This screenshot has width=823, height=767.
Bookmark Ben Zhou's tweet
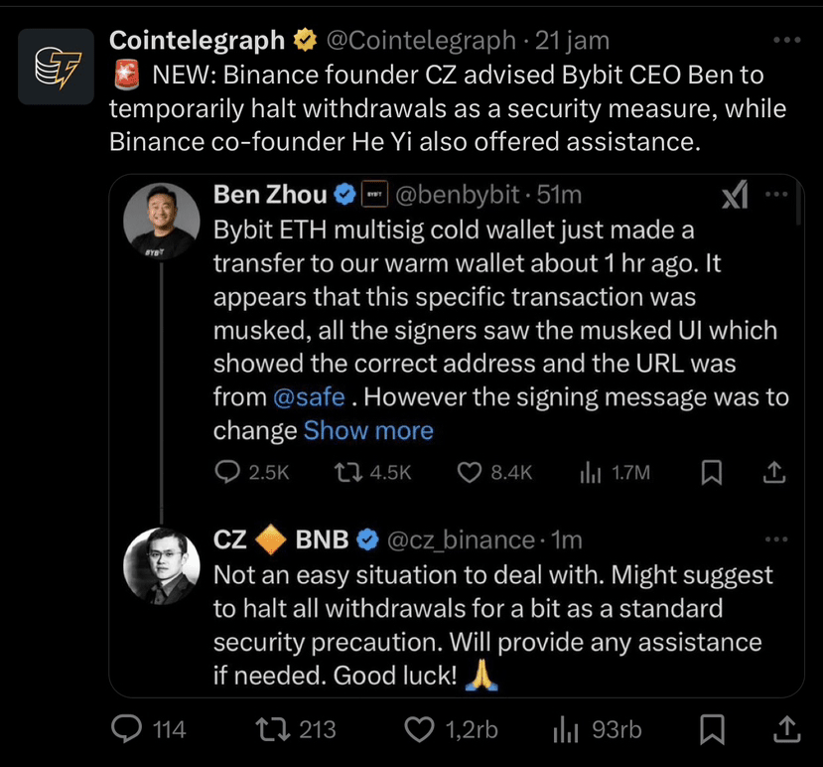tap(711, 474)
